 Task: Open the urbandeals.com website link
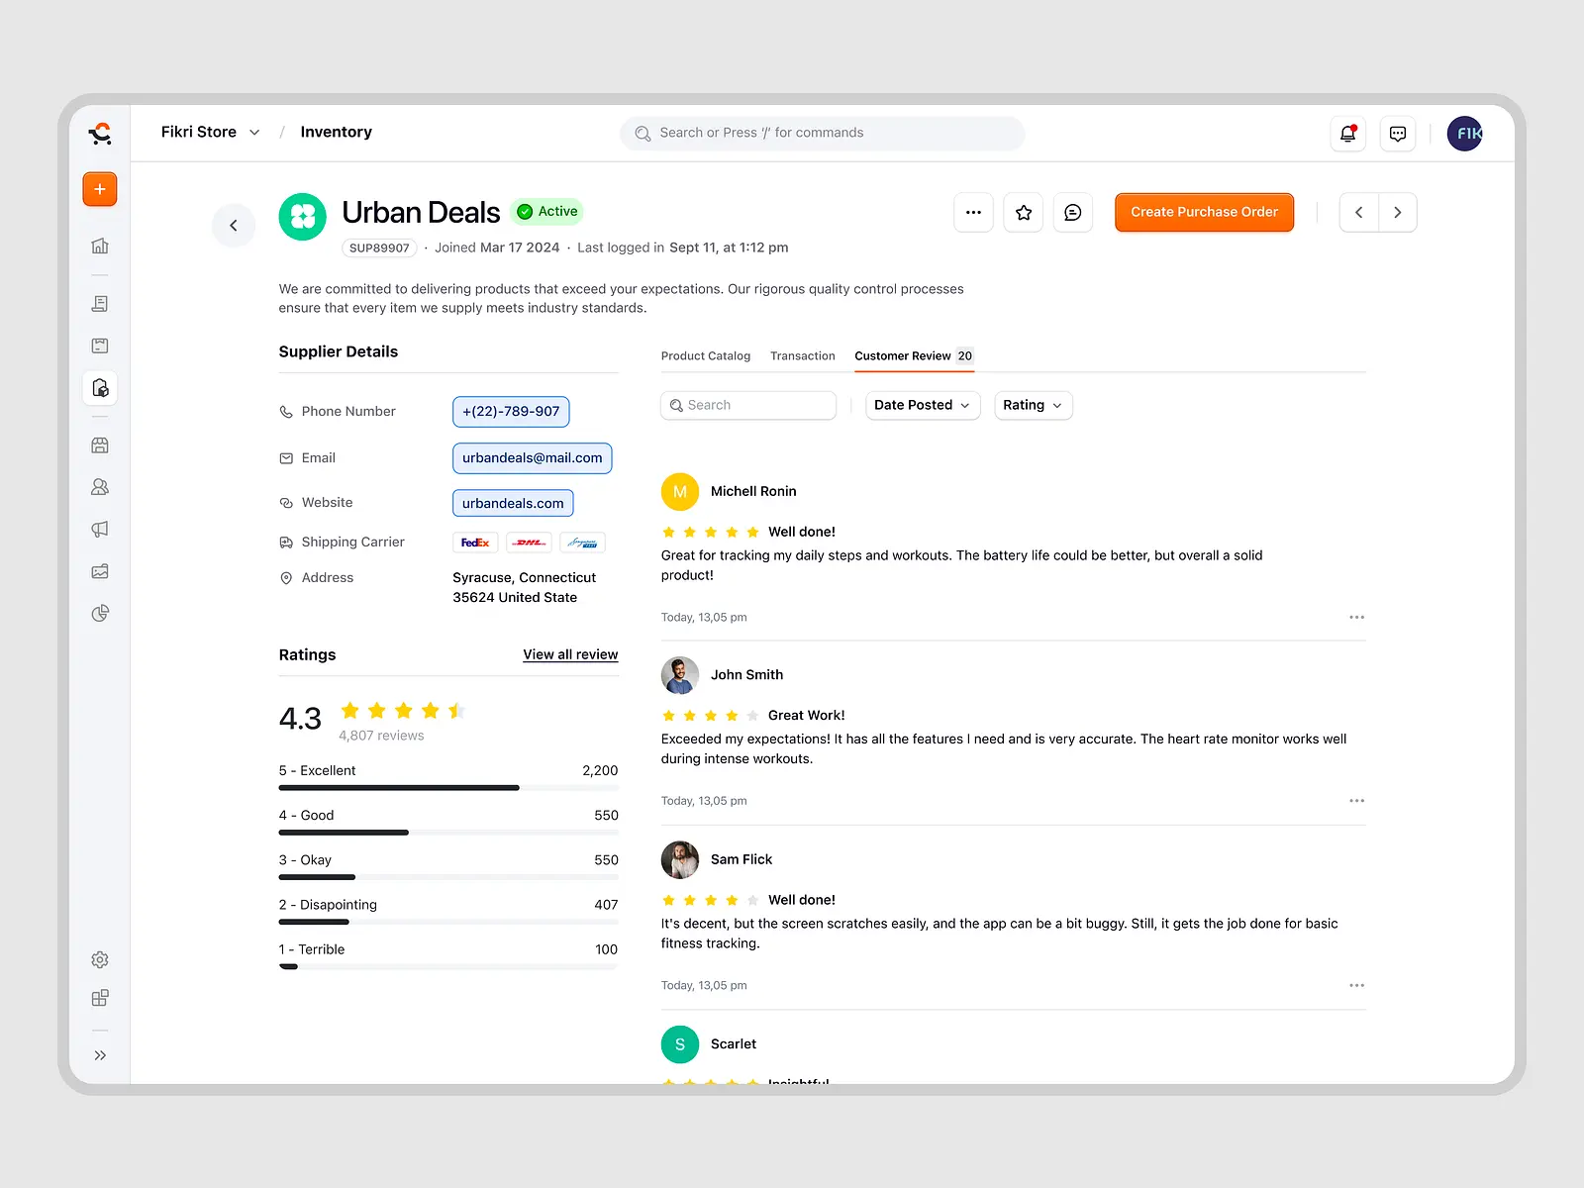click(513, 503)
